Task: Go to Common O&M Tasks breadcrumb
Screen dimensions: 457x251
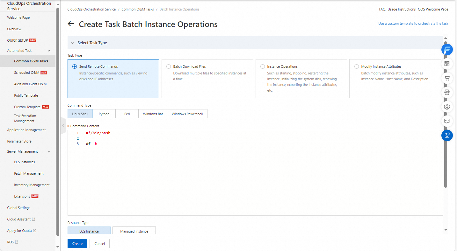Action: click(x=138, y=9)
